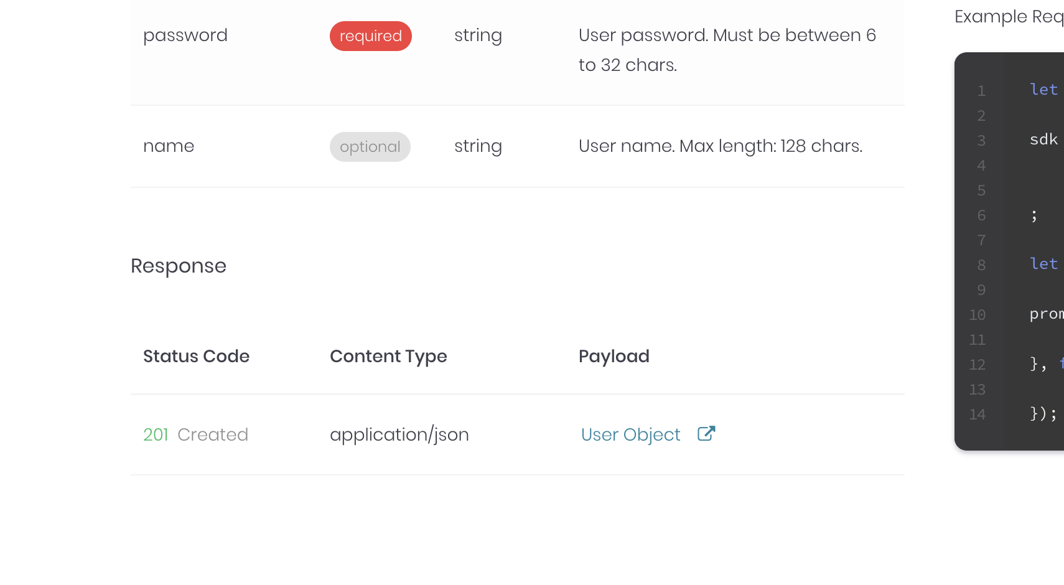The image size is (1064, 585).
Task: Click the application/json content type
Action: pyautogui.click(x=399, y=434)
